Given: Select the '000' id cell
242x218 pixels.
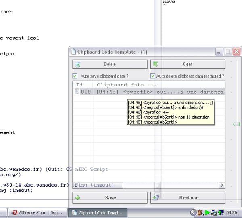Looking at the screenshot, I should point(86,92).
